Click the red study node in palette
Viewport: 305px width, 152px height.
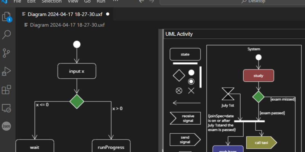(258, 75)
